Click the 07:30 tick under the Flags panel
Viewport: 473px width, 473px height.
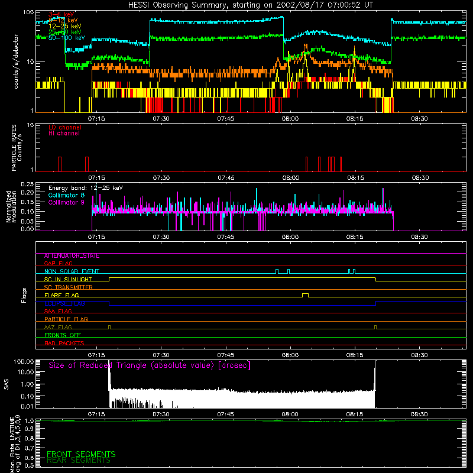pyautogui.click(x=161, y=355)
